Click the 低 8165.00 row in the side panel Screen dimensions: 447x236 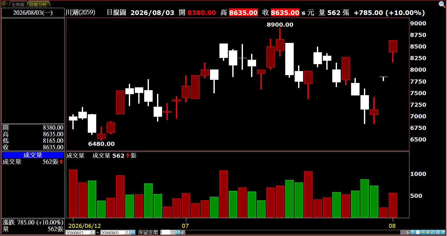(33, 141)
